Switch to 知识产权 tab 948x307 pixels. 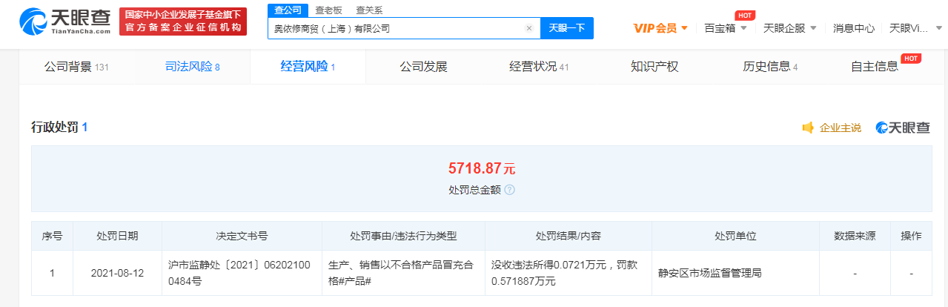click(x=654, y=67)
